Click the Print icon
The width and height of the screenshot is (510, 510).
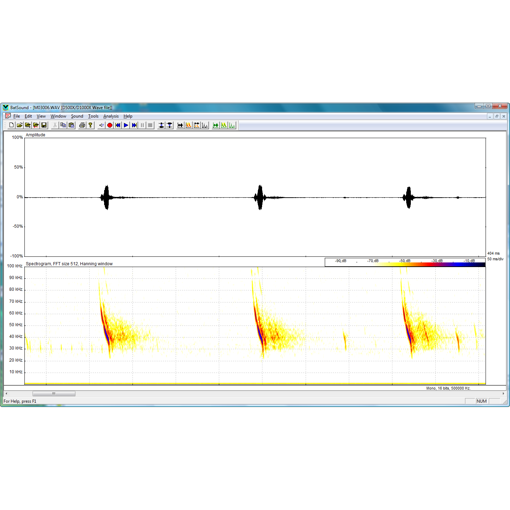[x=82, y=125]
